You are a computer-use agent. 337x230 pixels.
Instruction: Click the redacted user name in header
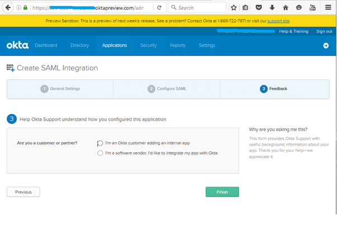[246, 31]
